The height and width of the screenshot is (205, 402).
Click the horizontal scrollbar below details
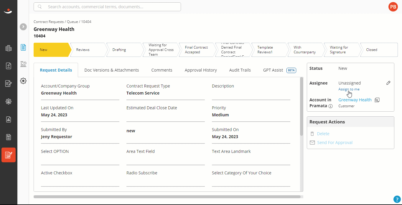tap(167, 197)
